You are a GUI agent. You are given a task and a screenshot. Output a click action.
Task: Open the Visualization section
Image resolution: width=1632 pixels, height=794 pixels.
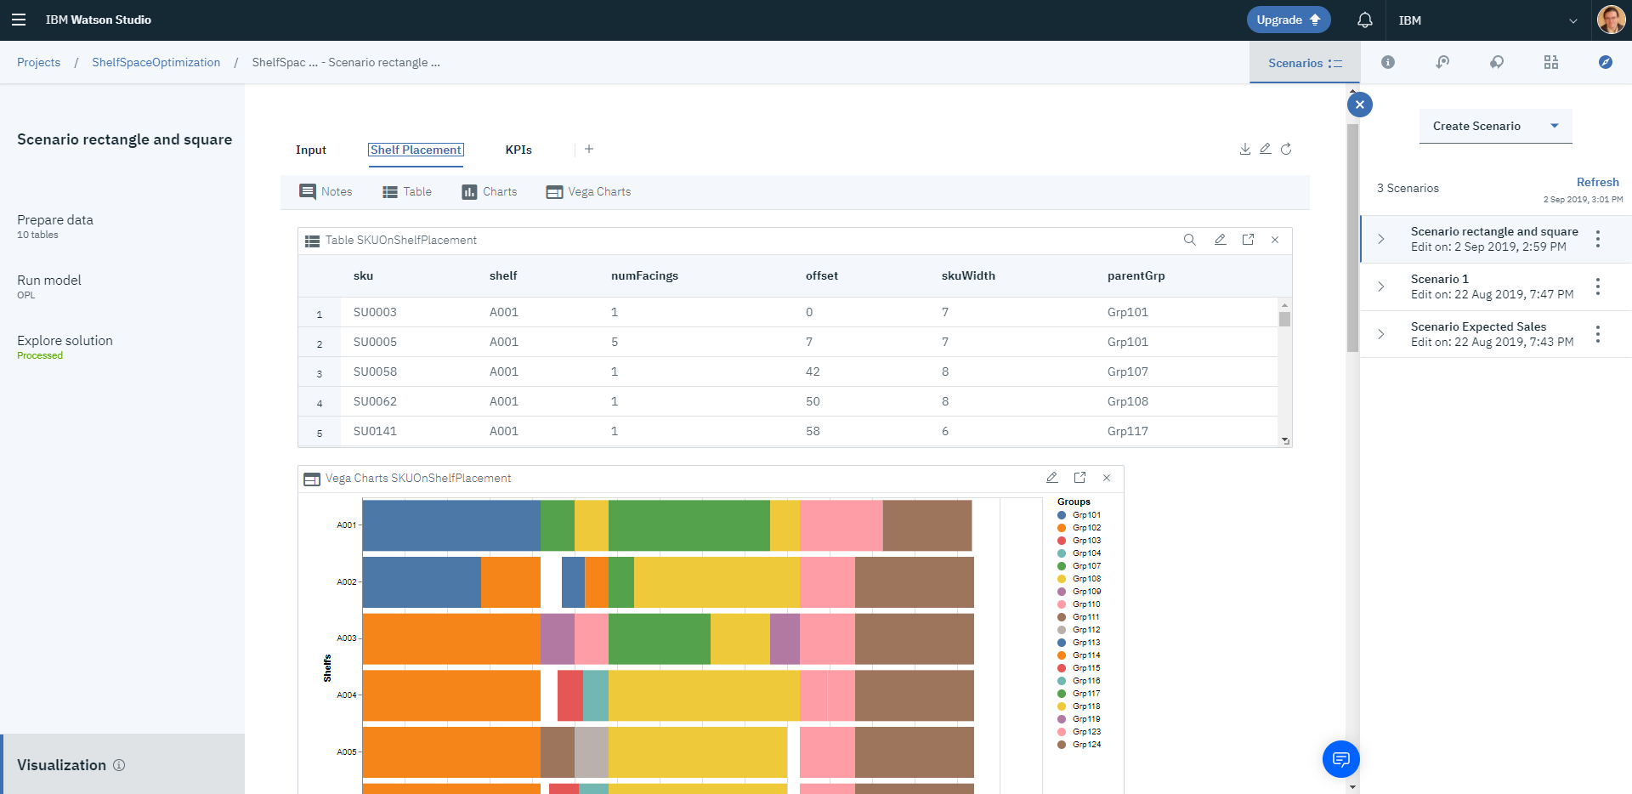click(122, 764)
